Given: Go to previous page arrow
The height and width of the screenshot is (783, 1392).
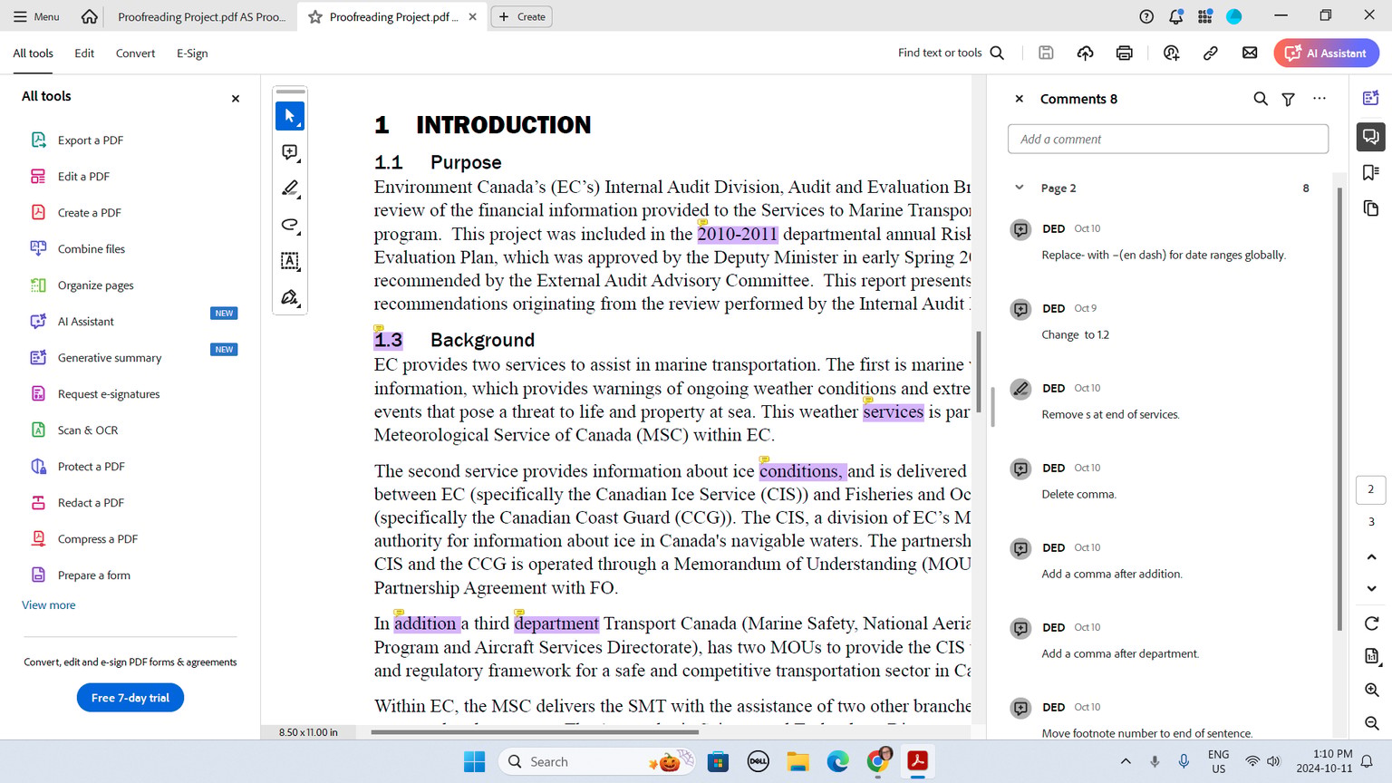Looking at the screenshot, I should [1371, 556].
